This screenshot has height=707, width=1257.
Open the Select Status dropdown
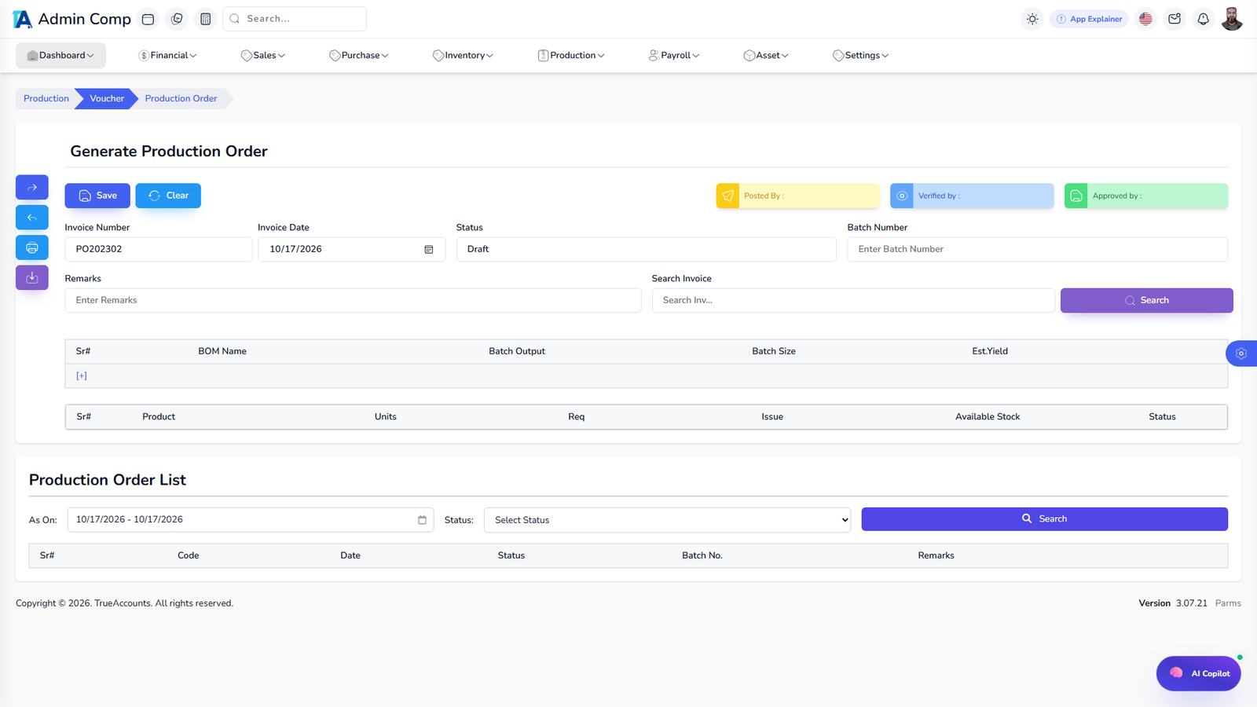(667, 520)
